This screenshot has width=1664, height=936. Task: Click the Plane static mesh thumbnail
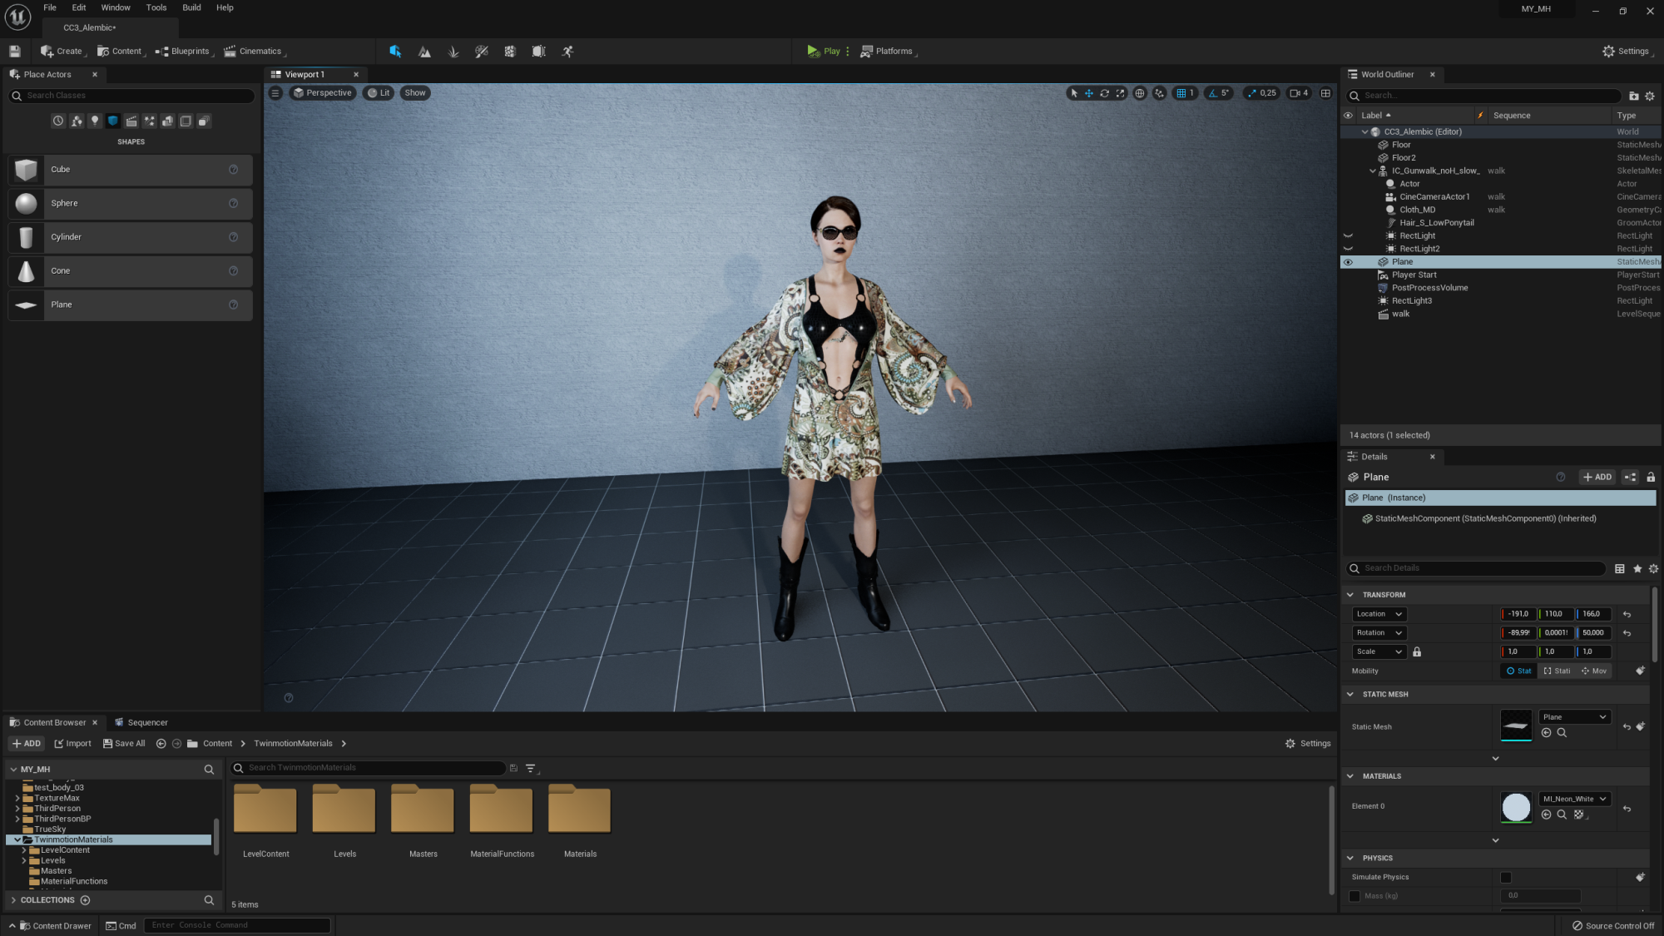pyautogui.click(x=1516, y=726)
